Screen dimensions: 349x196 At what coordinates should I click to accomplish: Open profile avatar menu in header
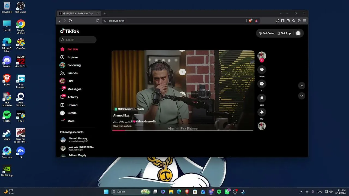(298, 33)
